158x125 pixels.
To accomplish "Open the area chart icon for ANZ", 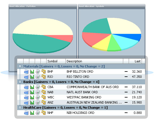I will click(26, 102).
